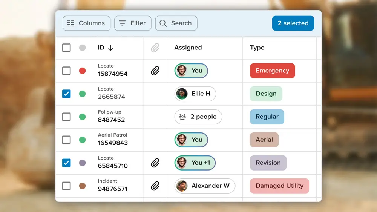Click Ellie H's avatar picture
This screenshot has height=212, width=377.
pyautogui.click(x=182, y=94)
